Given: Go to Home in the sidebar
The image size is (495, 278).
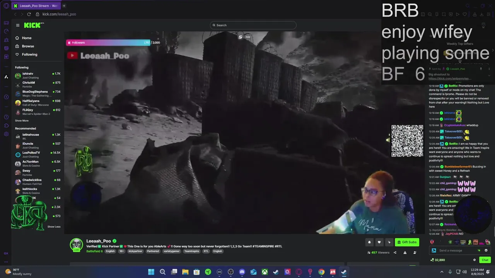Looking at the screenshot, I should point(23,38).
